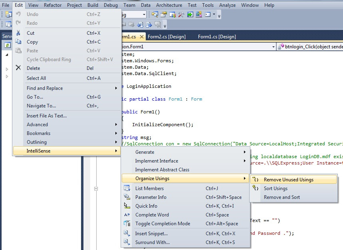The image size is (343, 250).
Task: Open the Architecture menu
Action: [169, 5]
